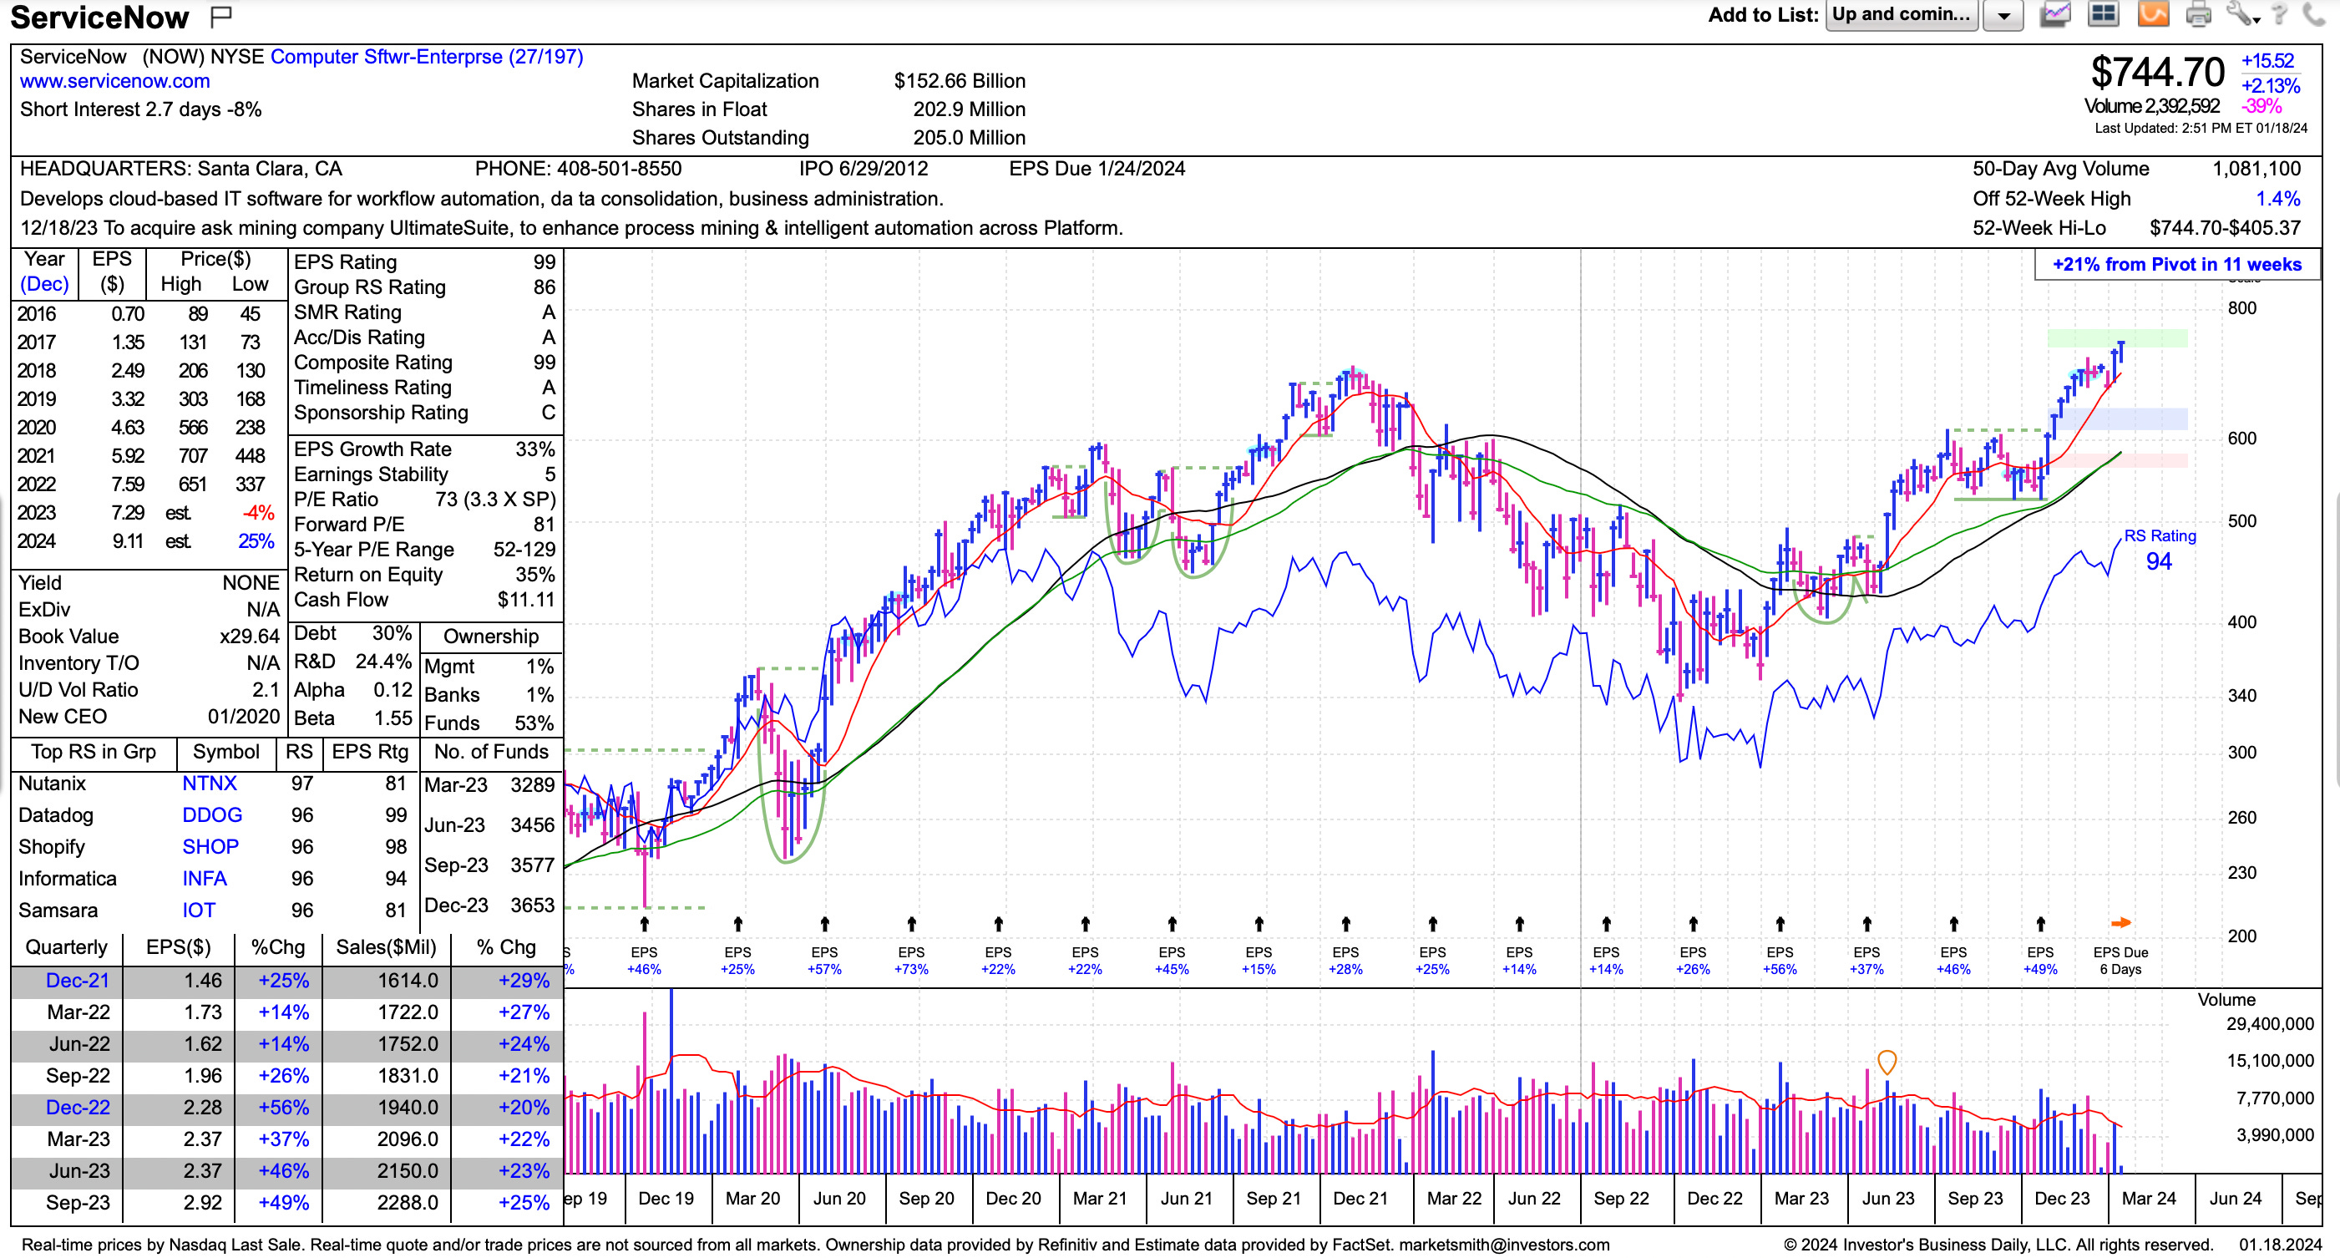Screen dimensions: 2340x1258
Task: Open the INFA symbol link
Action: tap(205, 878)
